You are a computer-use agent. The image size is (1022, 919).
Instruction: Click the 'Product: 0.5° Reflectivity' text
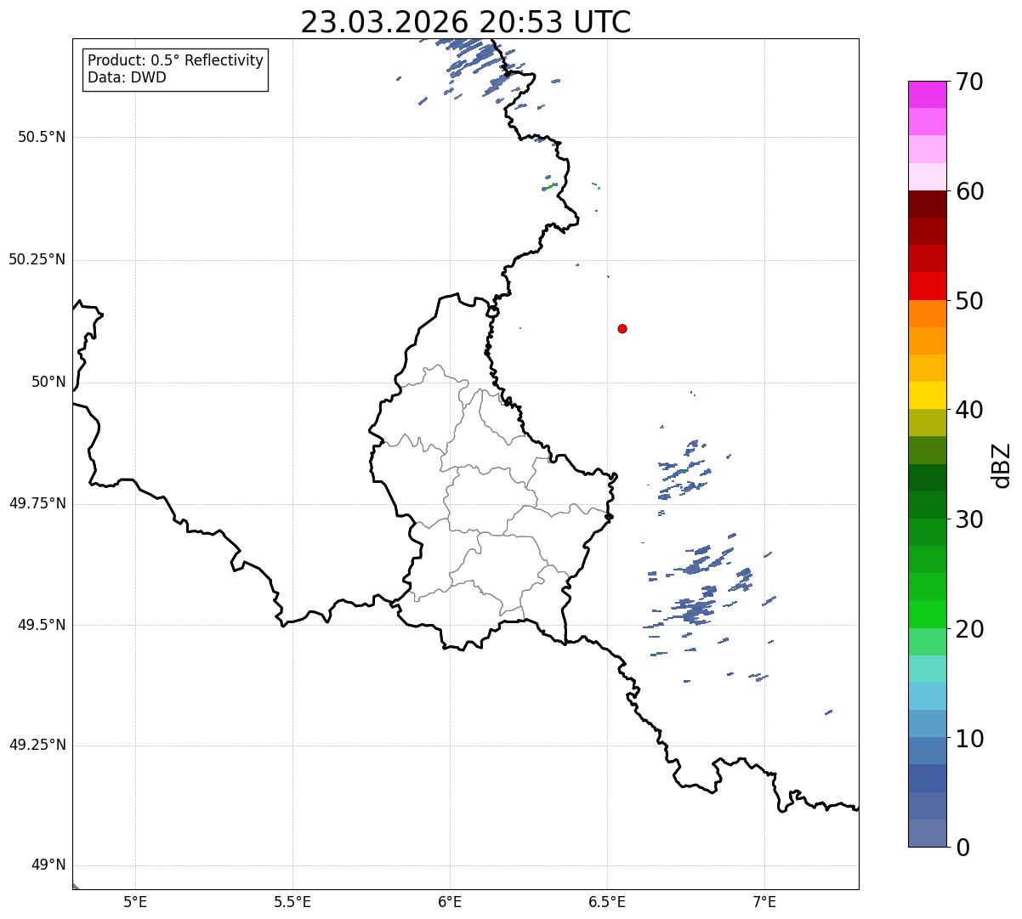(175, 61)
